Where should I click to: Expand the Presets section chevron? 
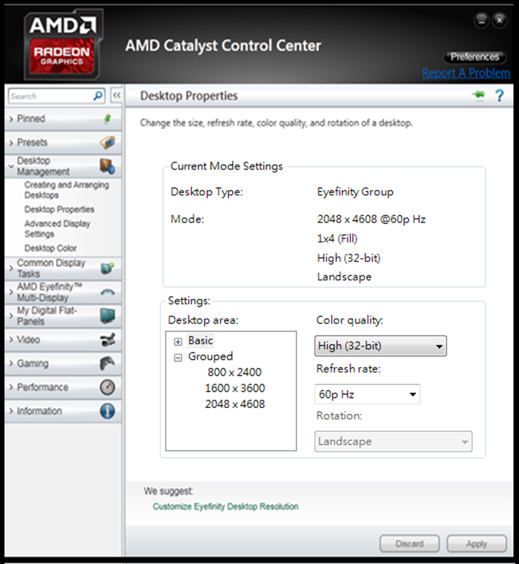tap(11, 142)
